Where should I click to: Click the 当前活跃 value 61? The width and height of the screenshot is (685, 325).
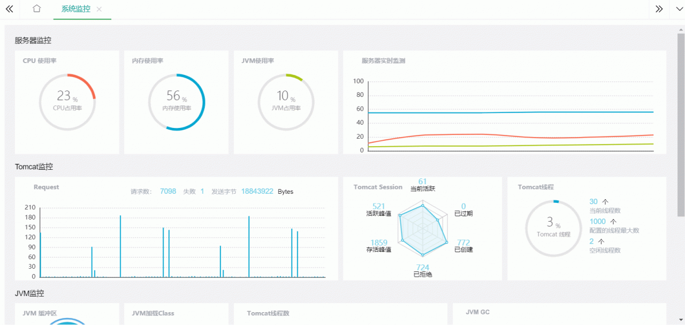[x=423, y=182]
